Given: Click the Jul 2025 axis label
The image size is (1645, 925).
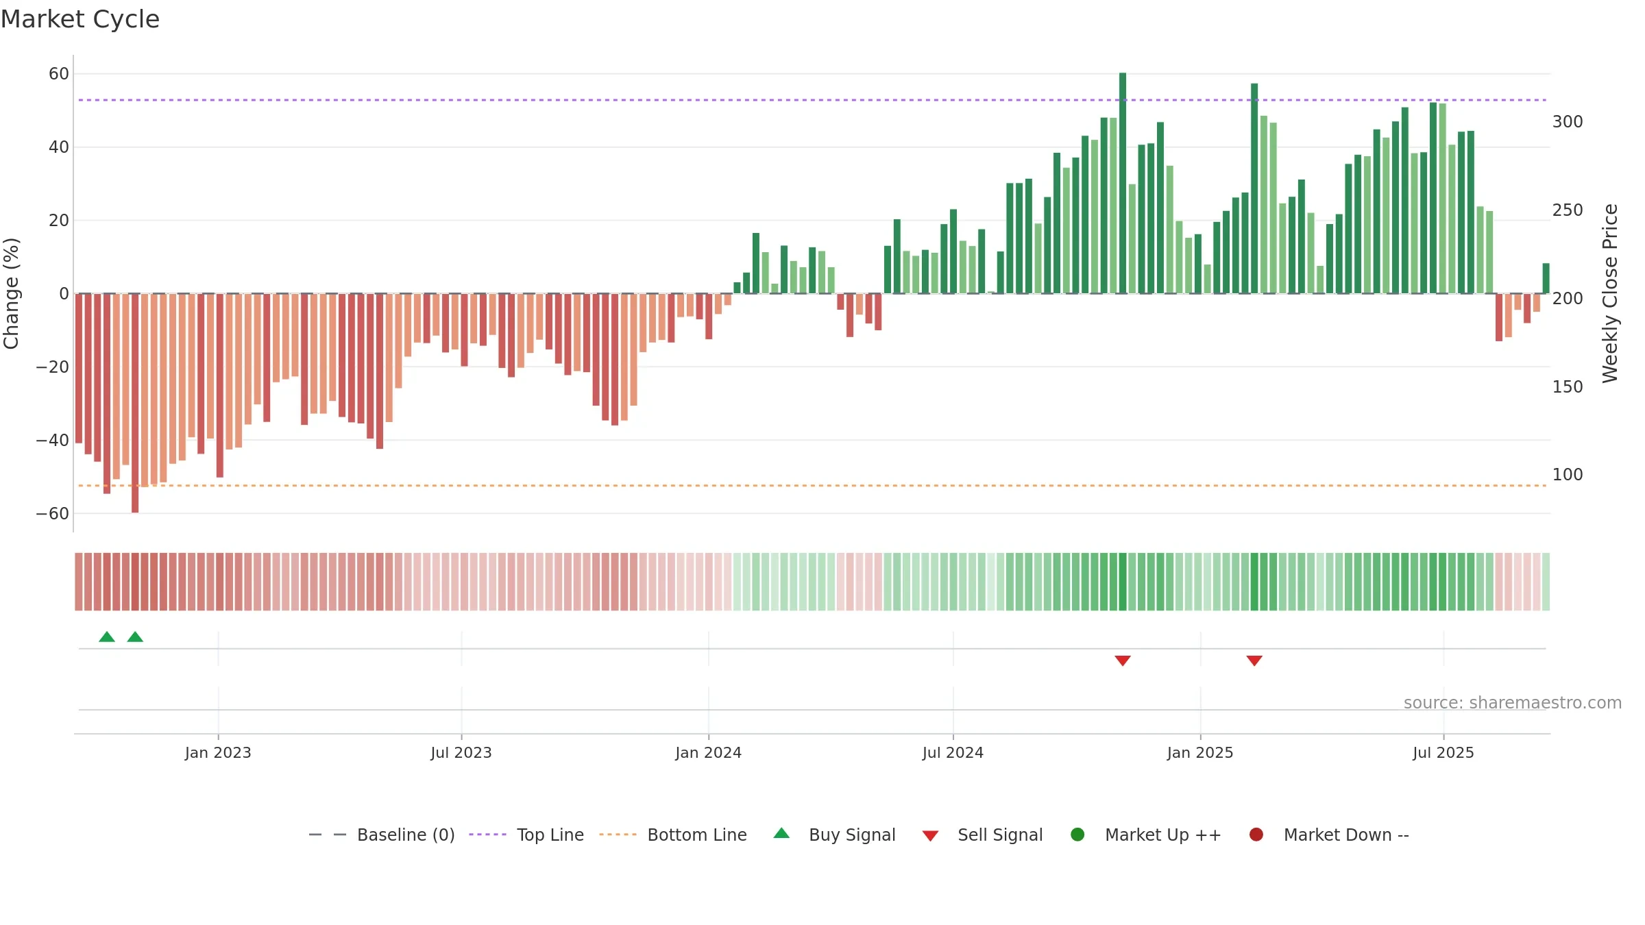Looking at the screenshot, I should 1443,753.
